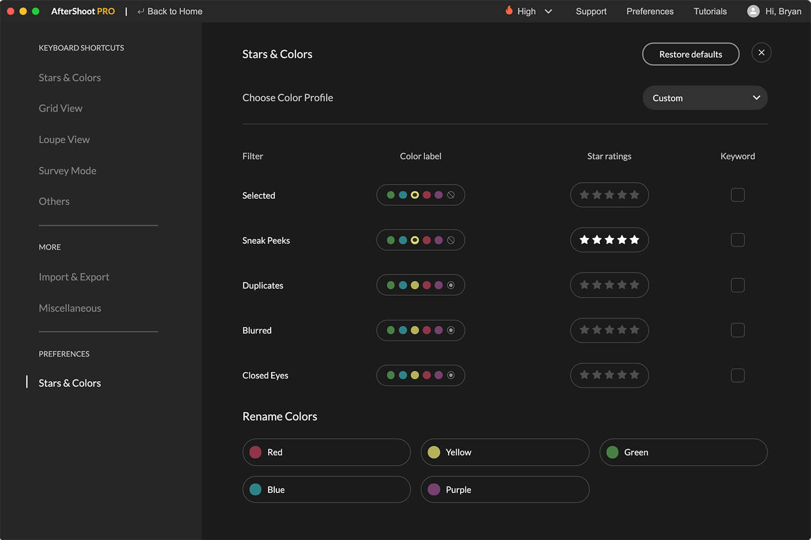811x540 pixels.
Task: Pick the green color label for Blurred
Action: 391,330
